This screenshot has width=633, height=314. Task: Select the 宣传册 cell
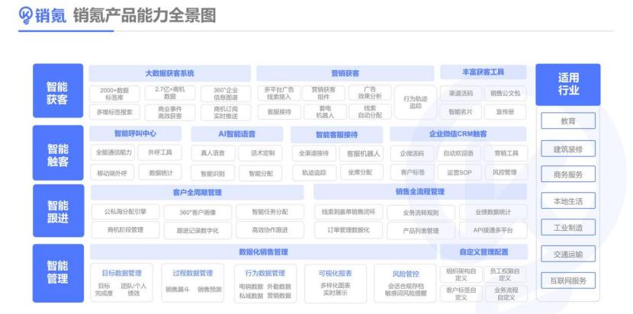pyautogui.click(x=505, y=112)
